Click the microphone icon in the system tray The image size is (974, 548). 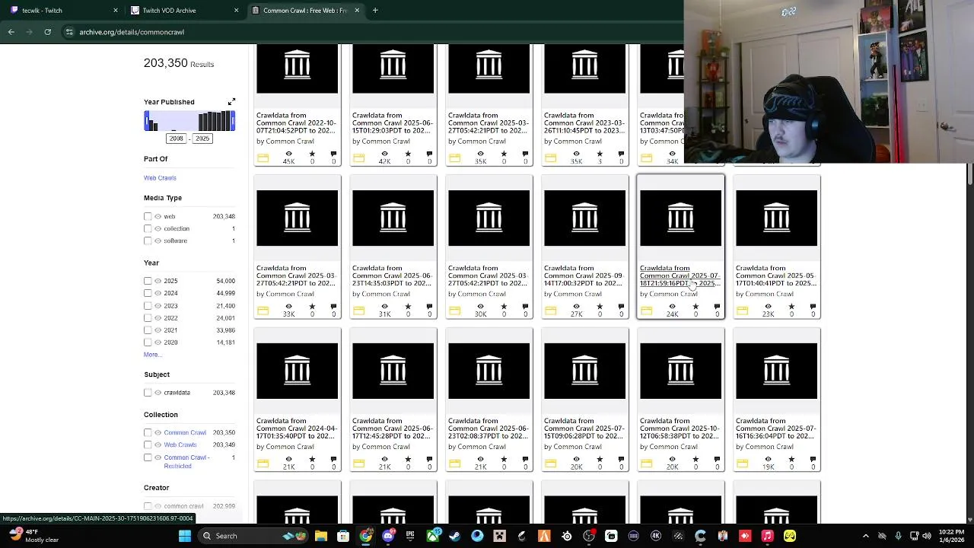(899, 536)
